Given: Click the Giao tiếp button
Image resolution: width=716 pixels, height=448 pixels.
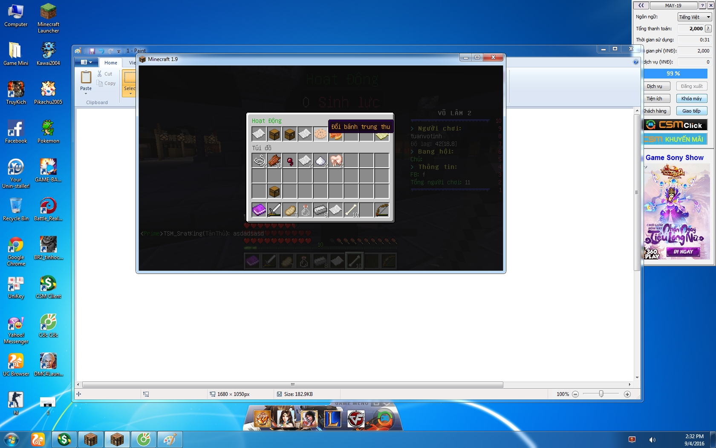Looking at the screenshot, I should [x=691, y=111].
